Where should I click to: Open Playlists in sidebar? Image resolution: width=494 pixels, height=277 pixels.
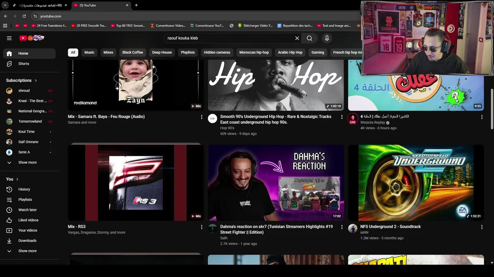29,200
